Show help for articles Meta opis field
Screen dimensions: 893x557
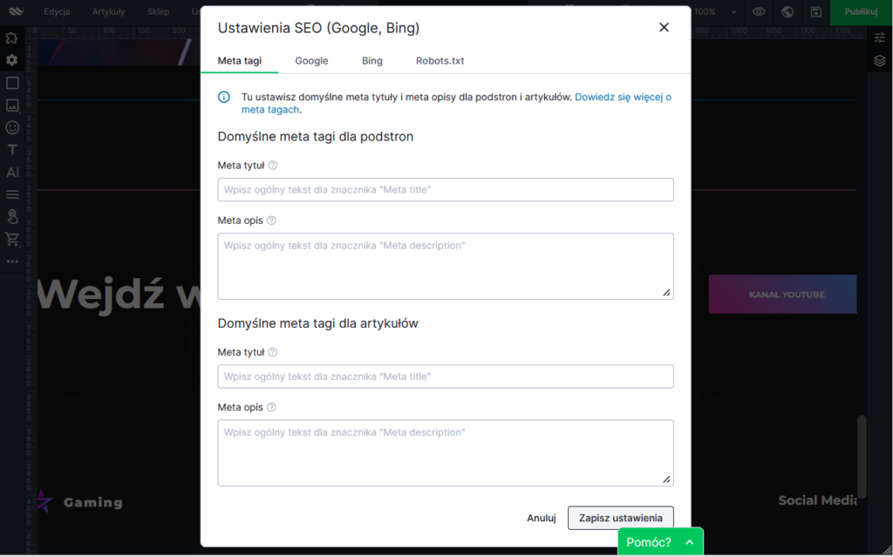(271, 407)
